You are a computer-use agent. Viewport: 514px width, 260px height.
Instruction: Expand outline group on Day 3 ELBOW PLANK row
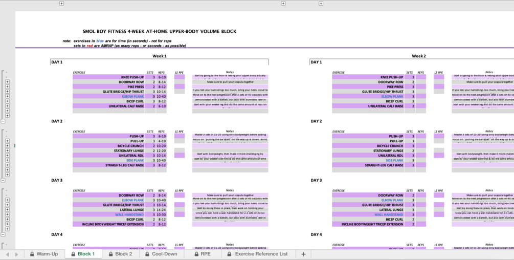7,200
